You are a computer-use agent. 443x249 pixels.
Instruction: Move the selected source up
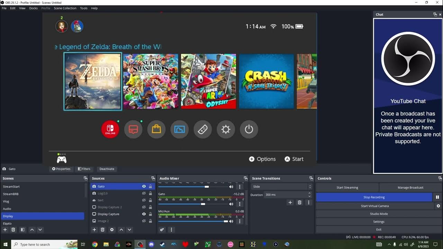pyautogui.click(x=121, y=230)
